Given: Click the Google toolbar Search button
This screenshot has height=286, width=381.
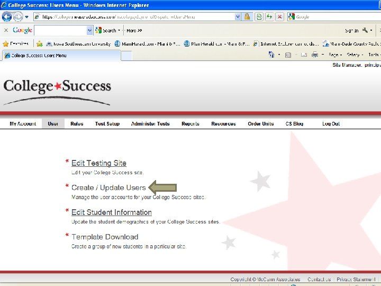Looking at the screenshot, I should [106, 30].
